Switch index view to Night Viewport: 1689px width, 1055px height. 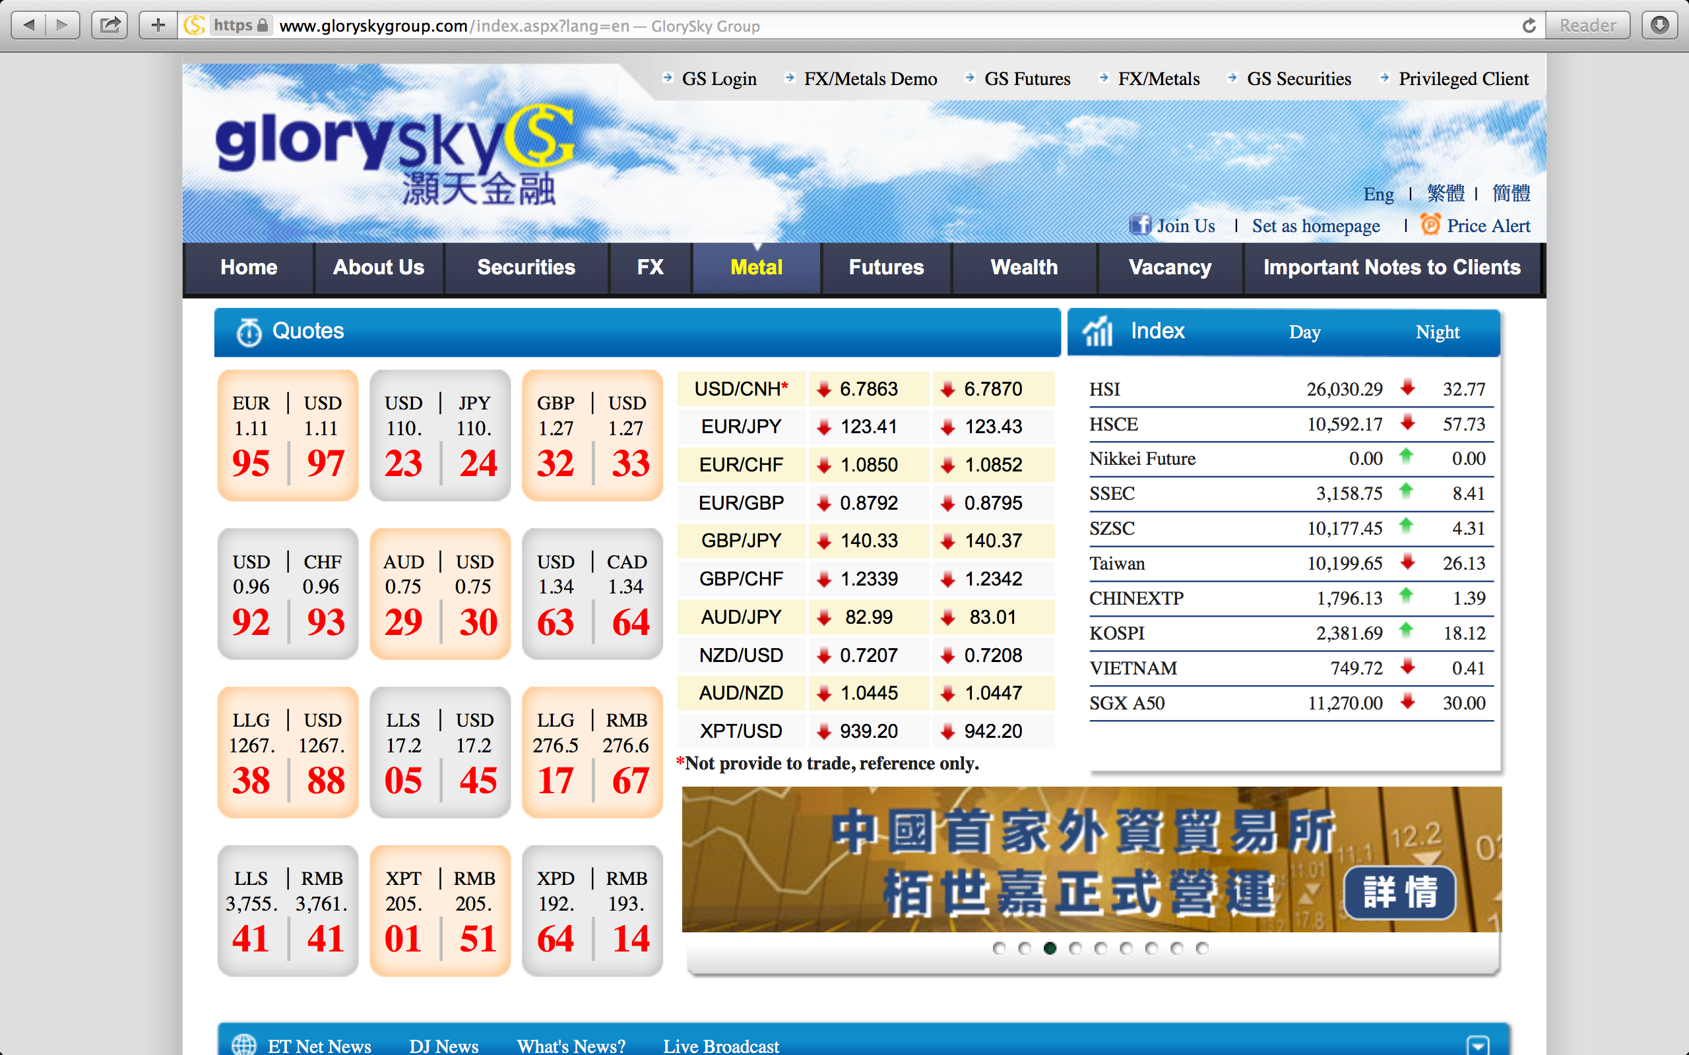point(1437,332)
